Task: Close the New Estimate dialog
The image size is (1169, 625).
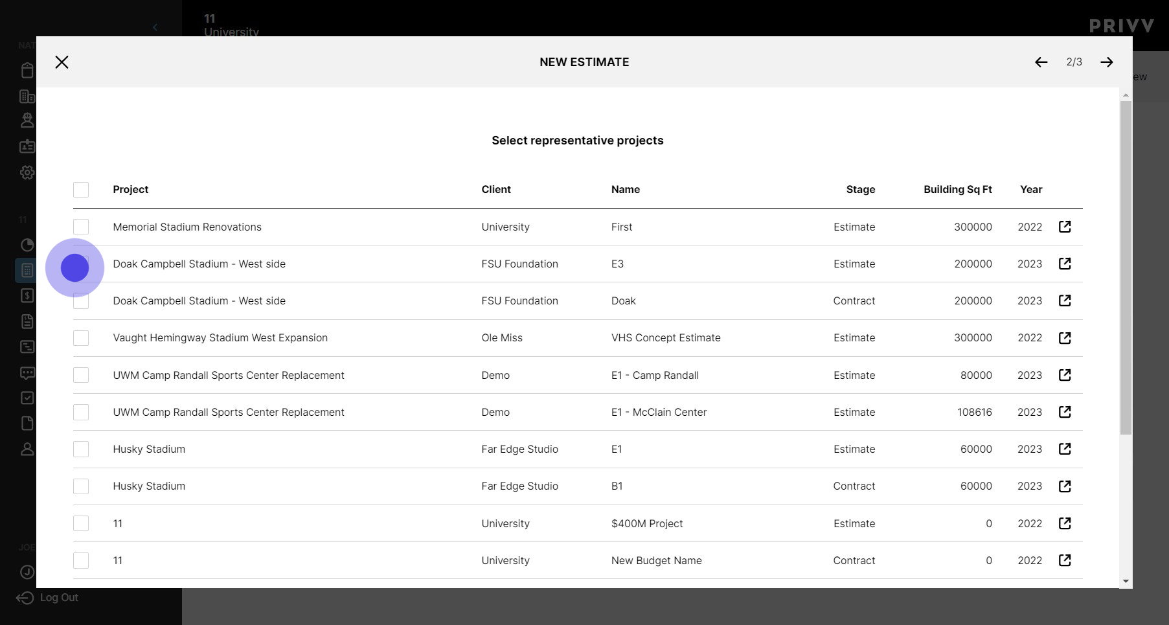Action: (x=62, y=62)
